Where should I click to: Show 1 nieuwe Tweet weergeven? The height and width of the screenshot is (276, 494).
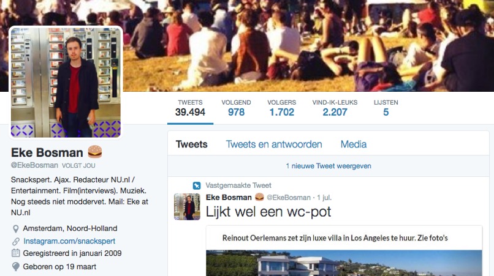click(x=329, y=166)
